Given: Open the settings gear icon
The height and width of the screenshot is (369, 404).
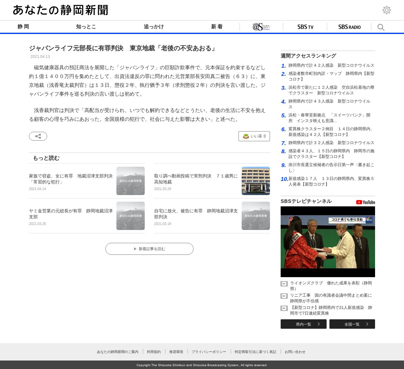Looking at the screenshot, I should tap(387, 10).
